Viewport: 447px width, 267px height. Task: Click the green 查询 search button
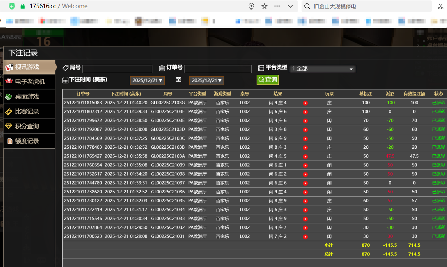point(267,80)
